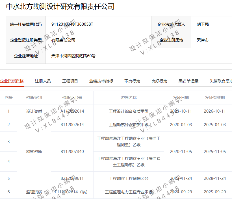Screen dimensions: 232x199
Task: Click row number 1 in 序号 column
Action: point(8,111)
